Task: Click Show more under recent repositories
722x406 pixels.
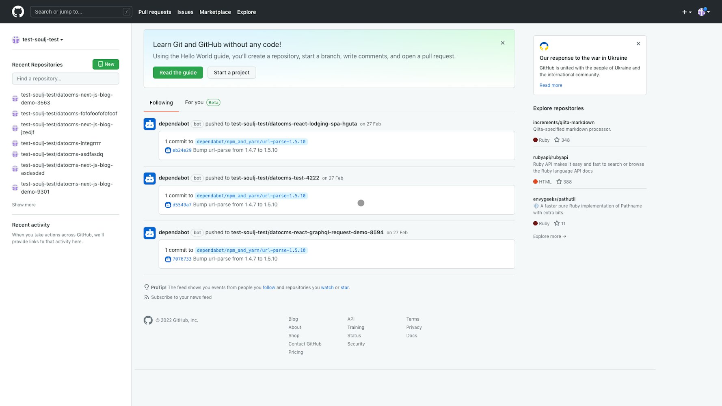Action: (24, 205)
